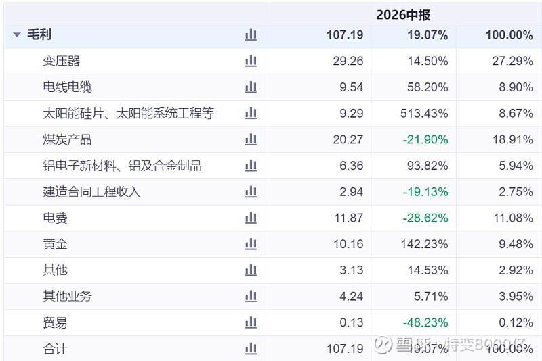This screenshot has height=361, width=542.
Task: Click chart icon for 贸易 row
Action: pos(251,322)
